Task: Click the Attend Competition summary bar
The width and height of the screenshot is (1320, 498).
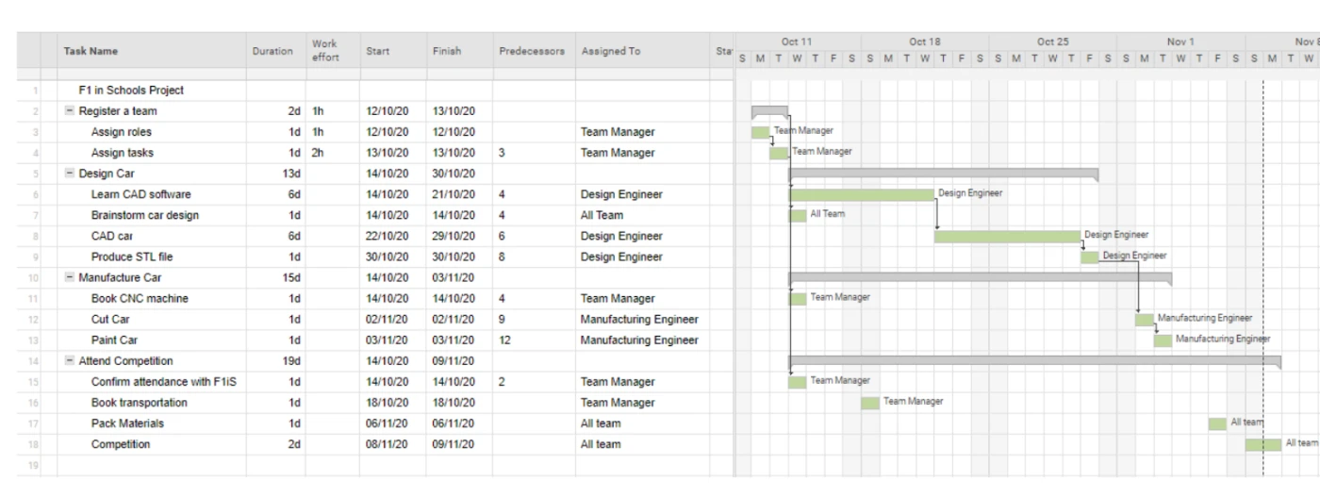Action: click(1035, 360)
